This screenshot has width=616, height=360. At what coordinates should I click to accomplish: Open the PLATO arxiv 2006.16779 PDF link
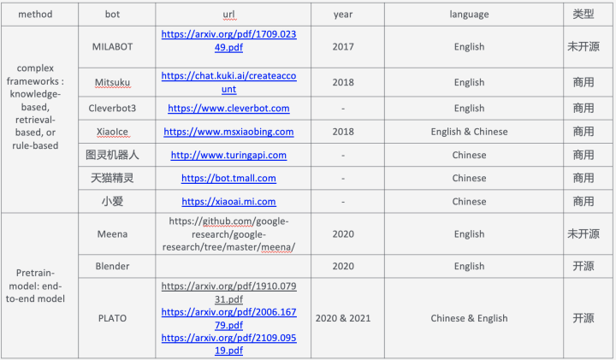point(228,318)
